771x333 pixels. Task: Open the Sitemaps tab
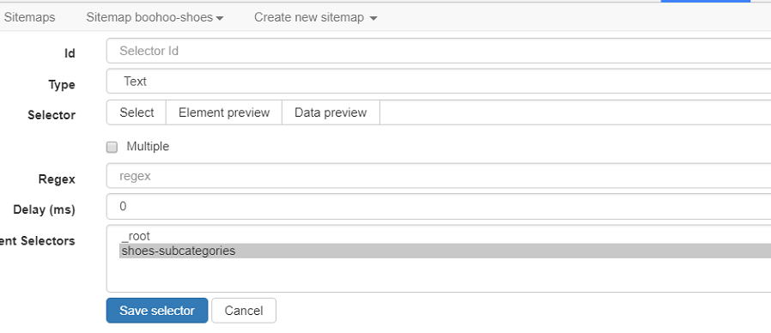(x=29, y=18)
